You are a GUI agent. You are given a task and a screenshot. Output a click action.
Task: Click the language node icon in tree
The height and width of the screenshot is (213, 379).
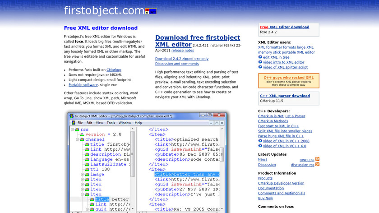pyautogui.click(x=87, y=159)
